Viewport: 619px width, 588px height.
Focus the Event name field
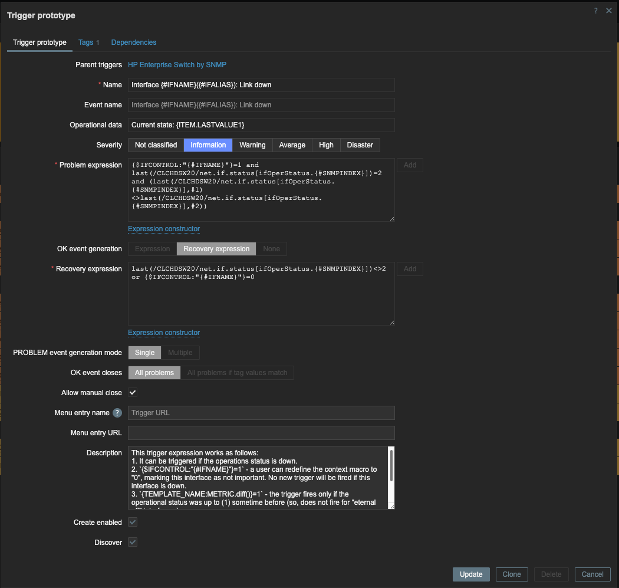point(261,105)
